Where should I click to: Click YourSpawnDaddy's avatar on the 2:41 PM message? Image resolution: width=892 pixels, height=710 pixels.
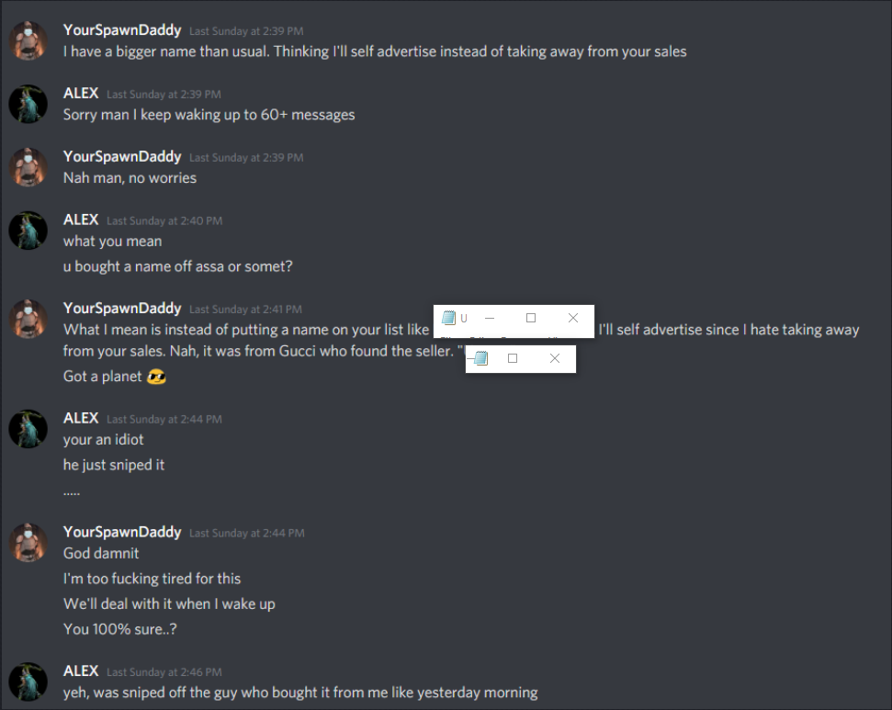[28, 319]
